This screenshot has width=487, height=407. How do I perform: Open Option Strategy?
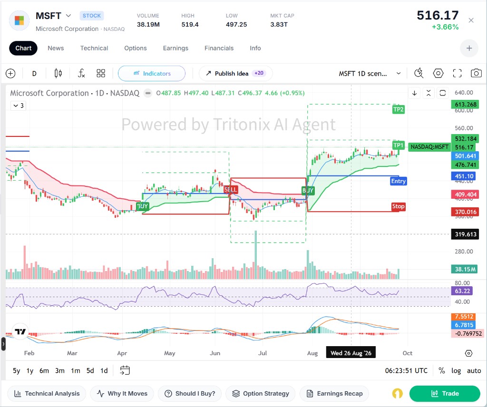[x=261, y=394]
